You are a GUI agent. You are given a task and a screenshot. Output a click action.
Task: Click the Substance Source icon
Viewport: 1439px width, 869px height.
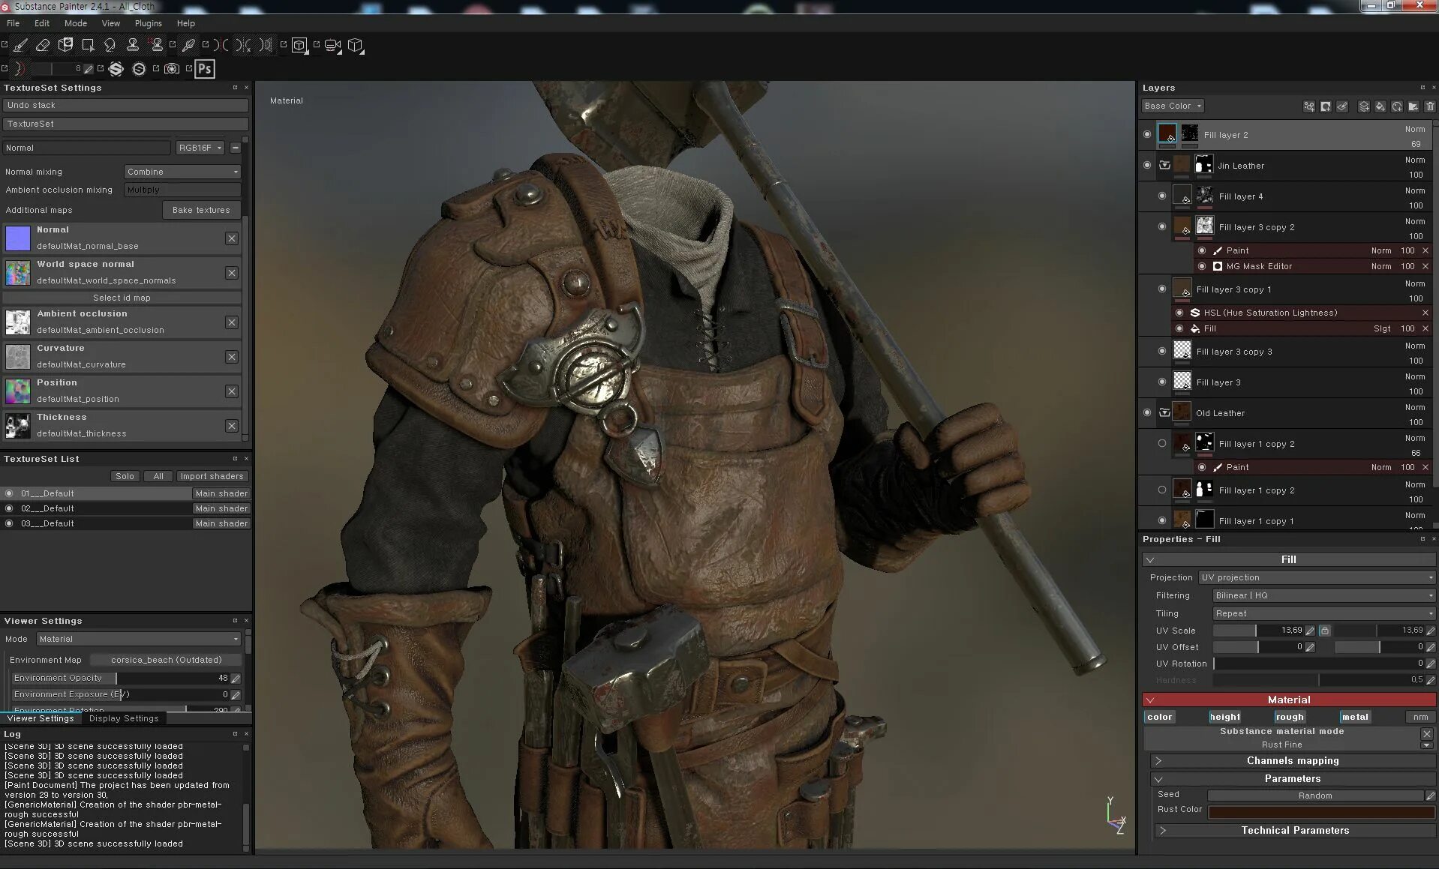[x=139, y=69]
